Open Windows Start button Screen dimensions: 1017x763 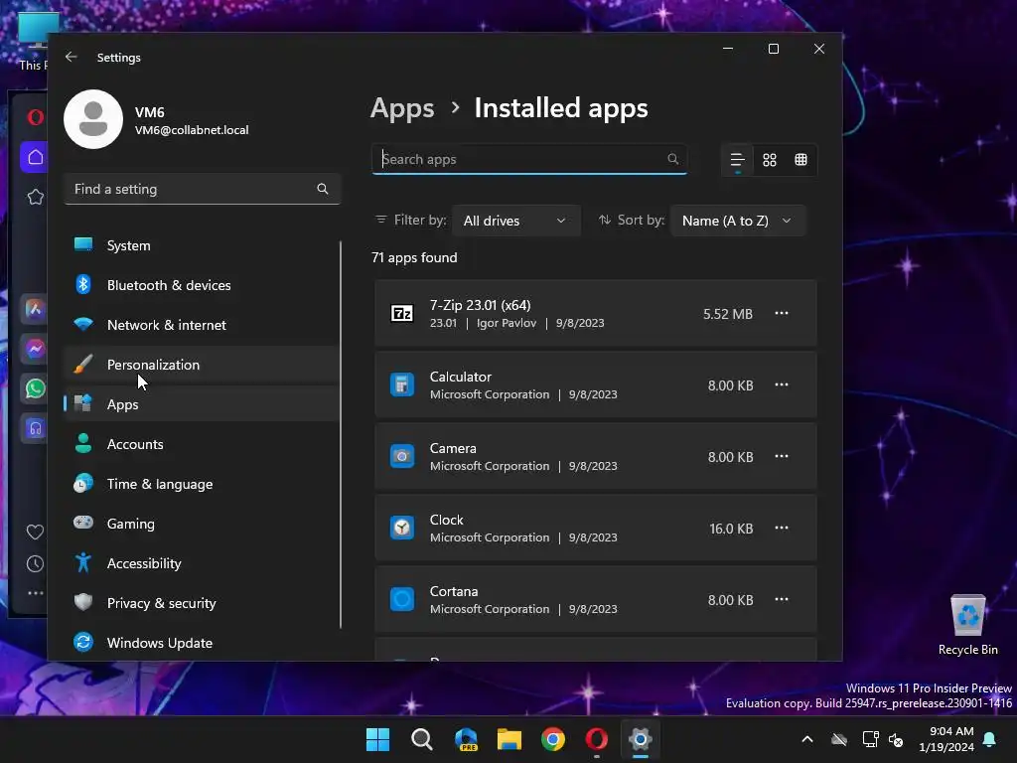pyautogui.click(x=377, y=739)
